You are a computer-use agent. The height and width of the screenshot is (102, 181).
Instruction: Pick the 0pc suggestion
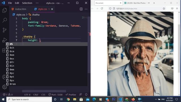click(47, 73)
